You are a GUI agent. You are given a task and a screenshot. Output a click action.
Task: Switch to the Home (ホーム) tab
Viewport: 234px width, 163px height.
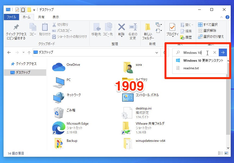(27, 17)
